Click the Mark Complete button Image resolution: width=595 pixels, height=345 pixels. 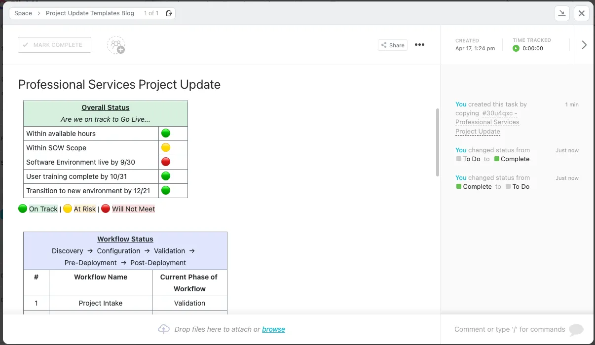coord(54,45)
